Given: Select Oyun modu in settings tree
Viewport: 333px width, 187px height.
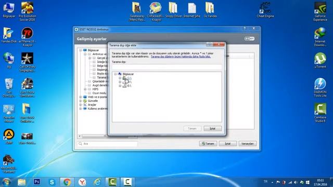Looking at the screenshot, I should tap(99, 93).
